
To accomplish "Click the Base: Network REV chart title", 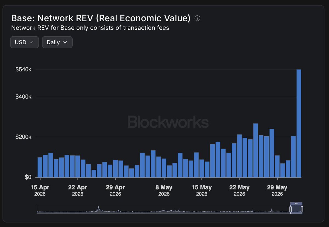I will click(101, 18).
